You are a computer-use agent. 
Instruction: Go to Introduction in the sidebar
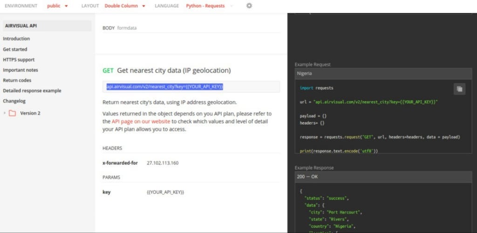16,39
